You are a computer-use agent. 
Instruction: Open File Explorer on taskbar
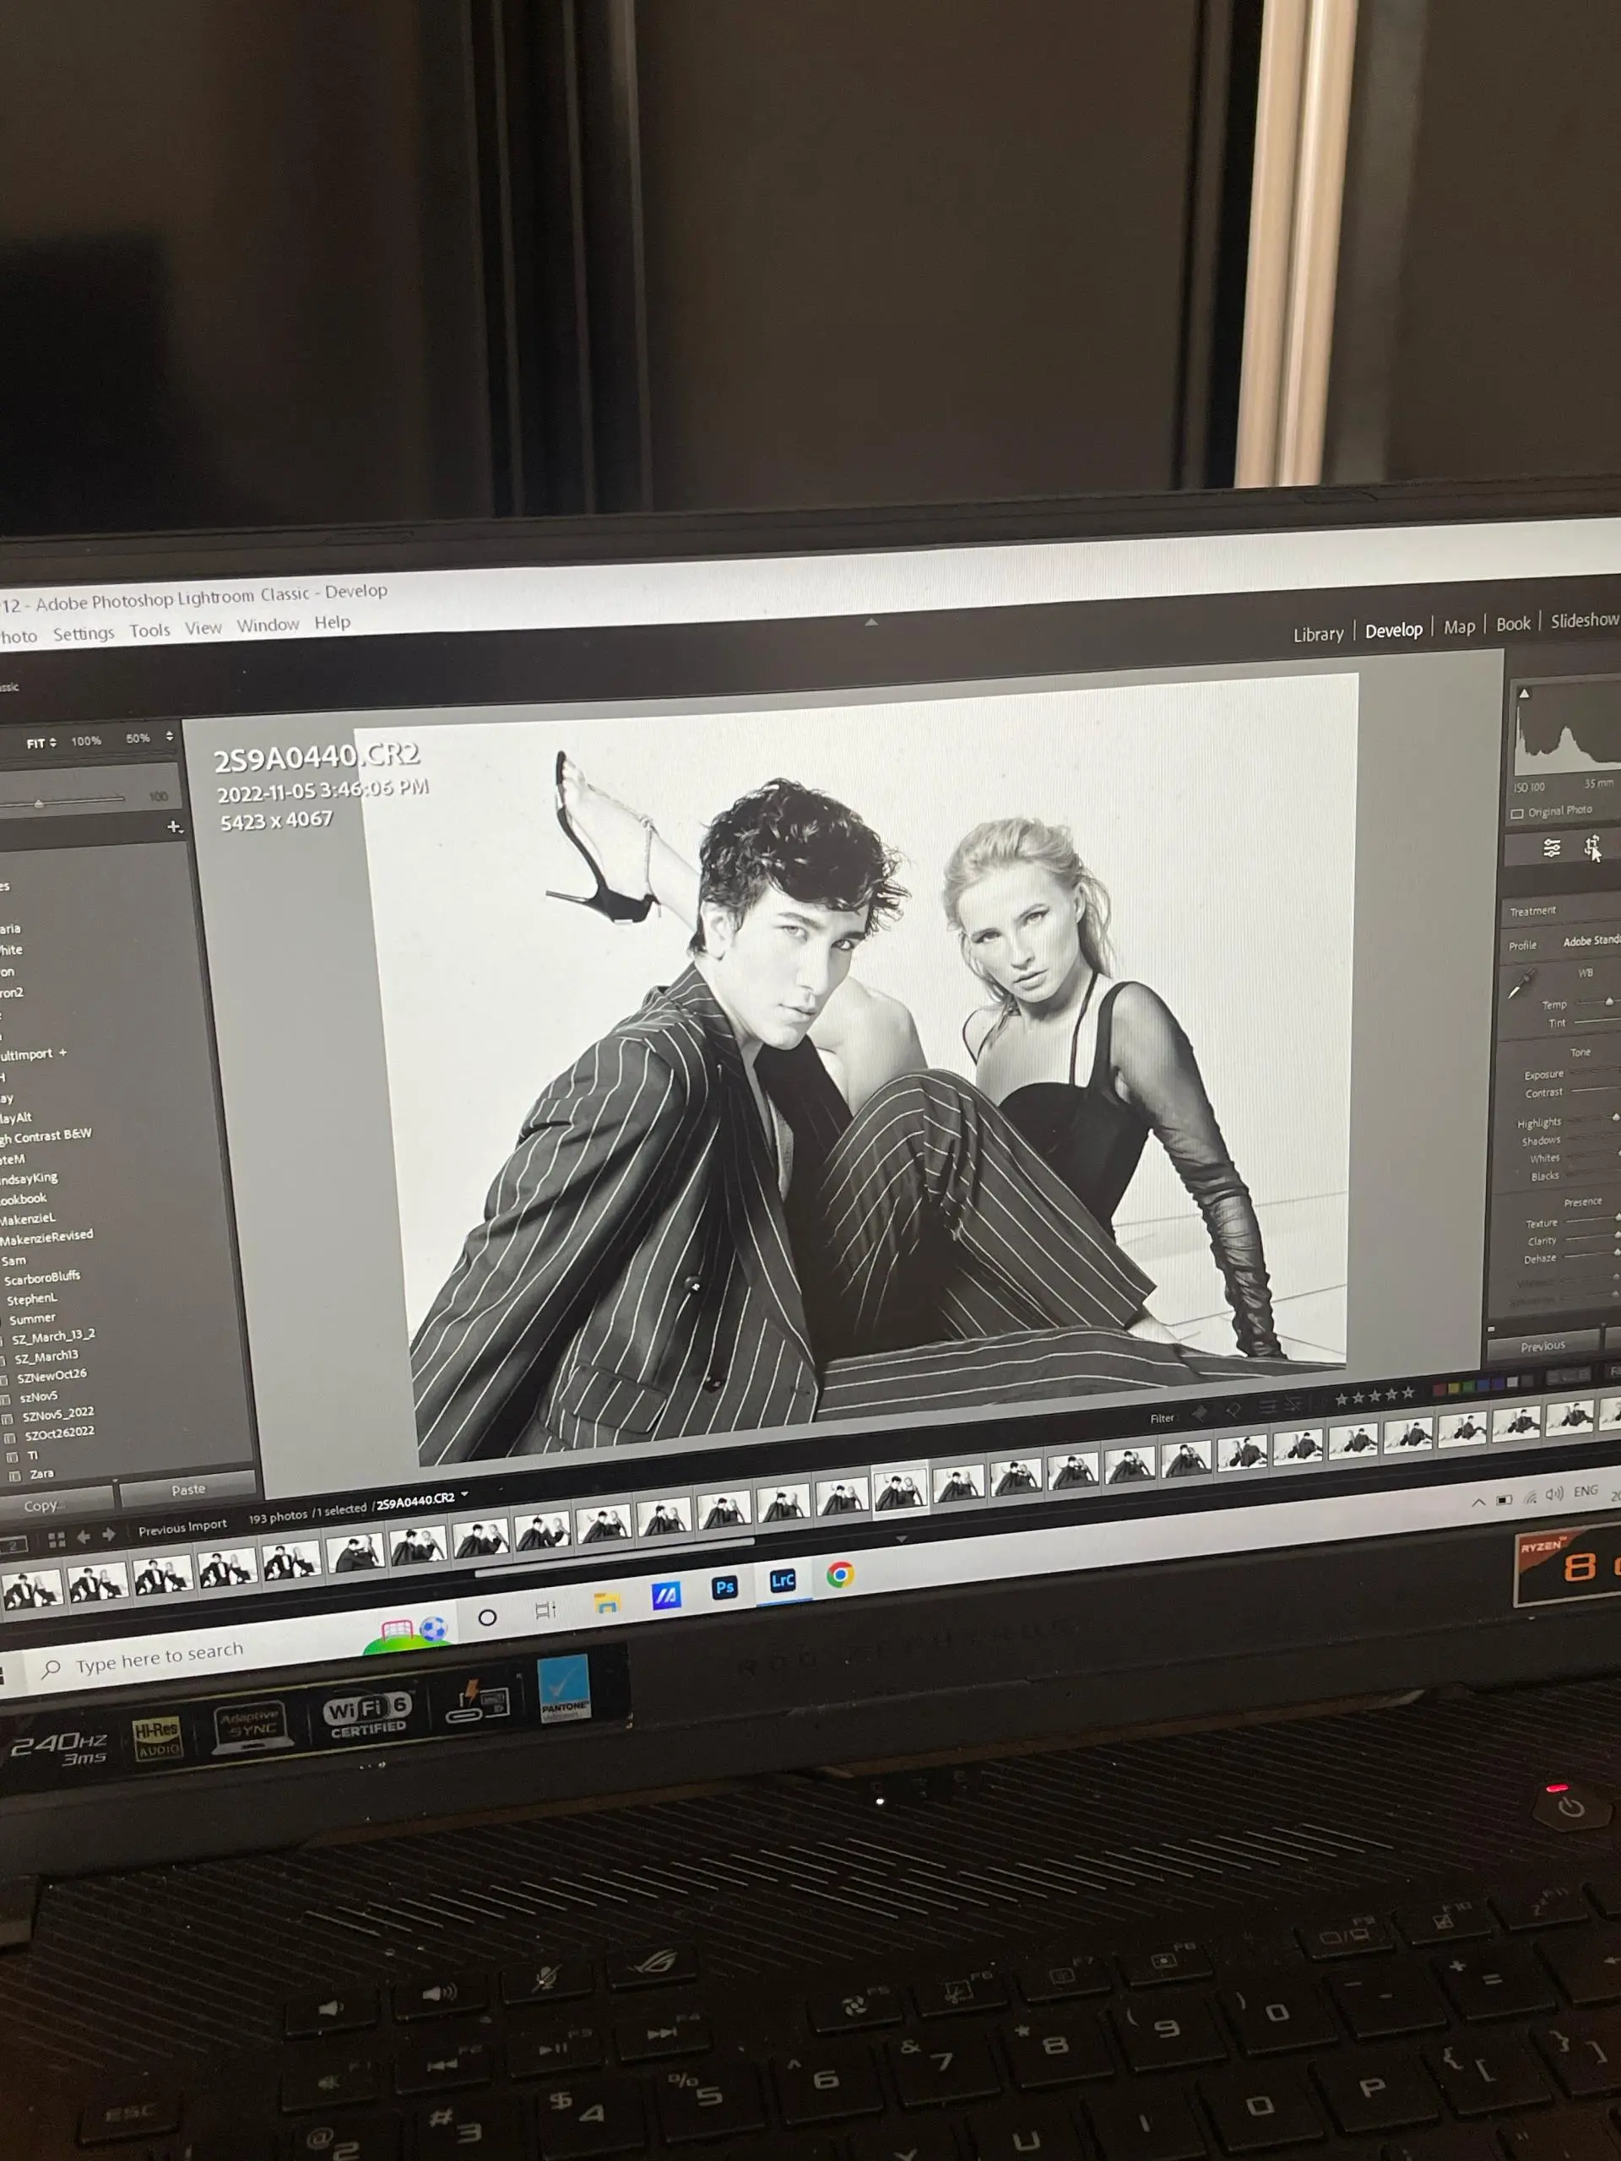607,1602
